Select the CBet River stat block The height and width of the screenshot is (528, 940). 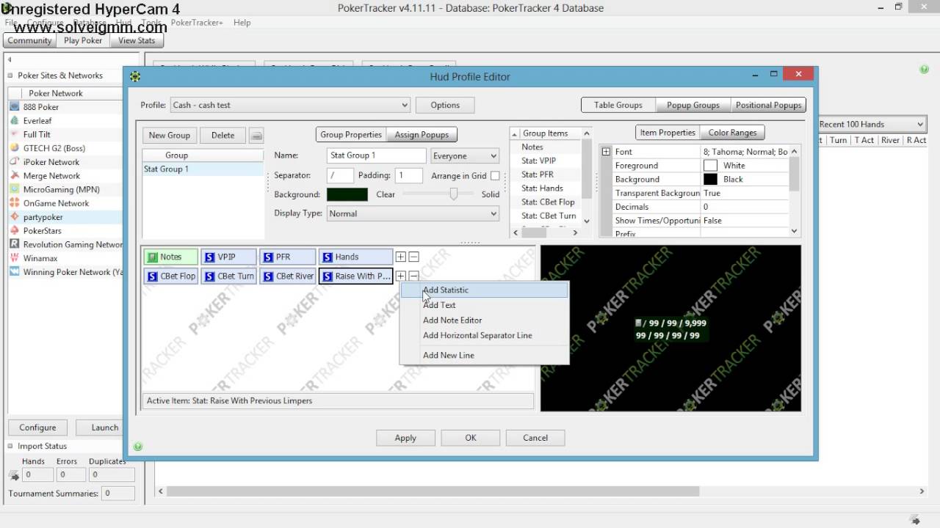[x=288, y=276]
